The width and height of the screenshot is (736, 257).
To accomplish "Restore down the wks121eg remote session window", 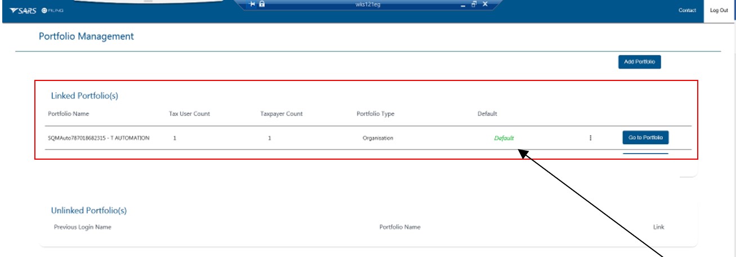I will [474, 4].
